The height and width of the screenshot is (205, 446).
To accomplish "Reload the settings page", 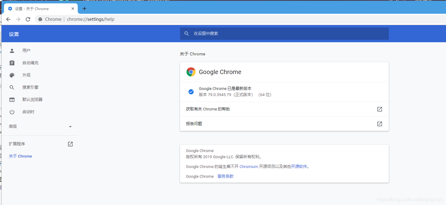I will 28,19.
